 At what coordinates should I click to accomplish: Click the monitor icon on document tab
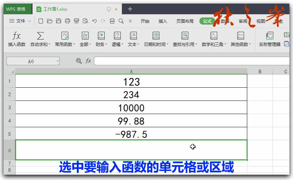point(109,9)
